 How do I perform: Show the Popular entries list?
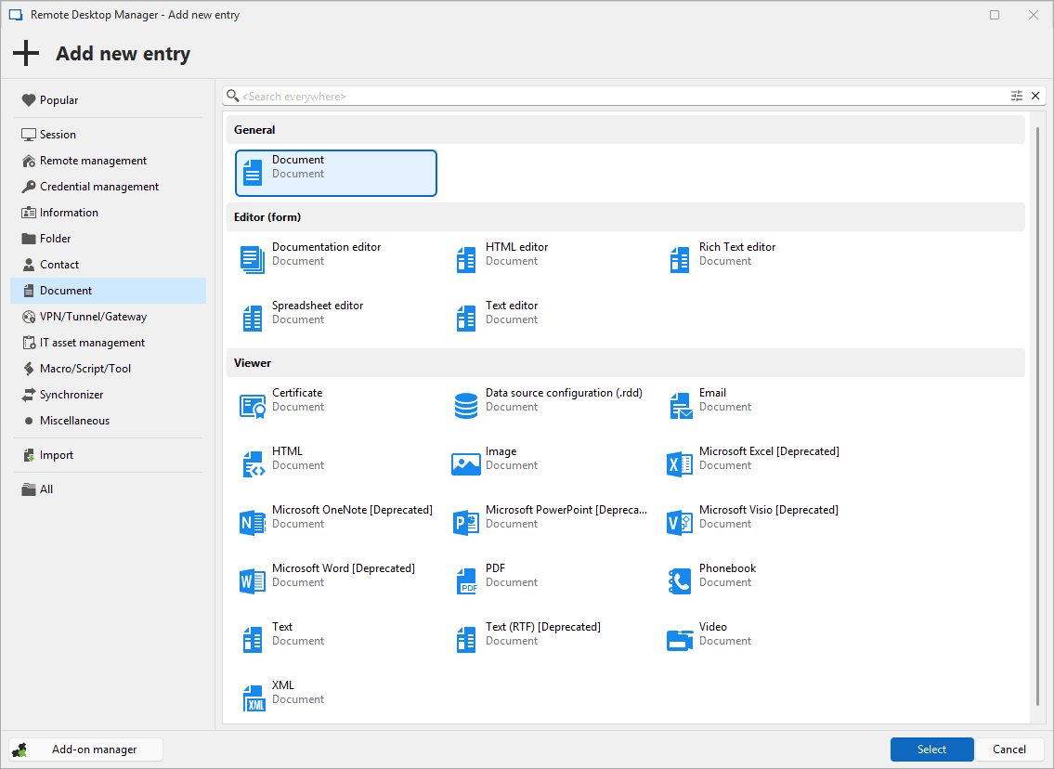tap(59, 100)
